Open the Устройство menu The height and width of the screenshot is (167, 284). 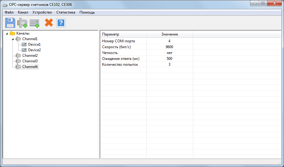(x=42, y=12)
